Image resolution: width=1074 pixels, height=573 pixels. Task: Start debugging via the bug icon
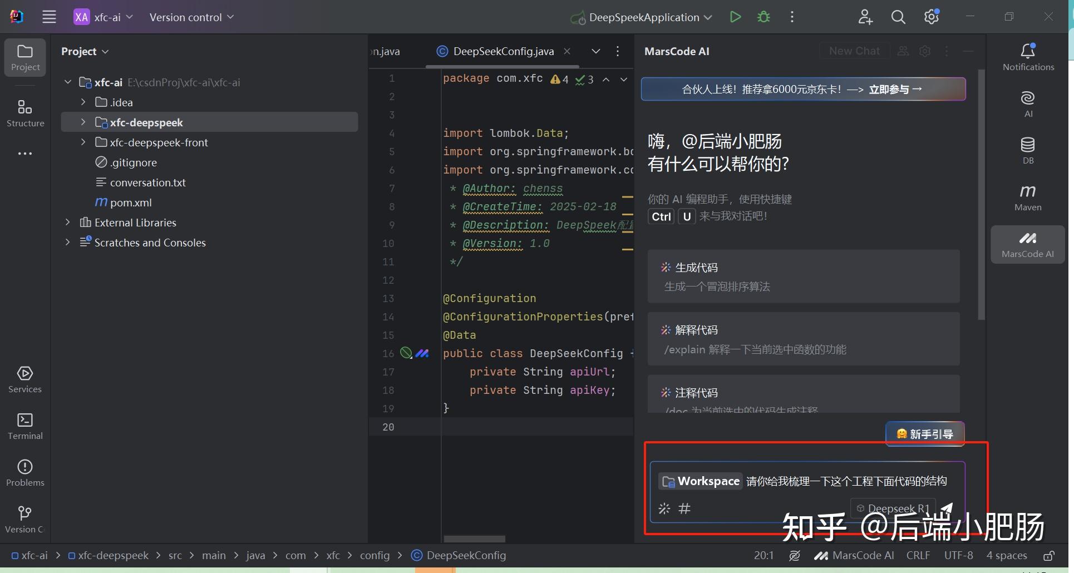(x=763, y=17)
